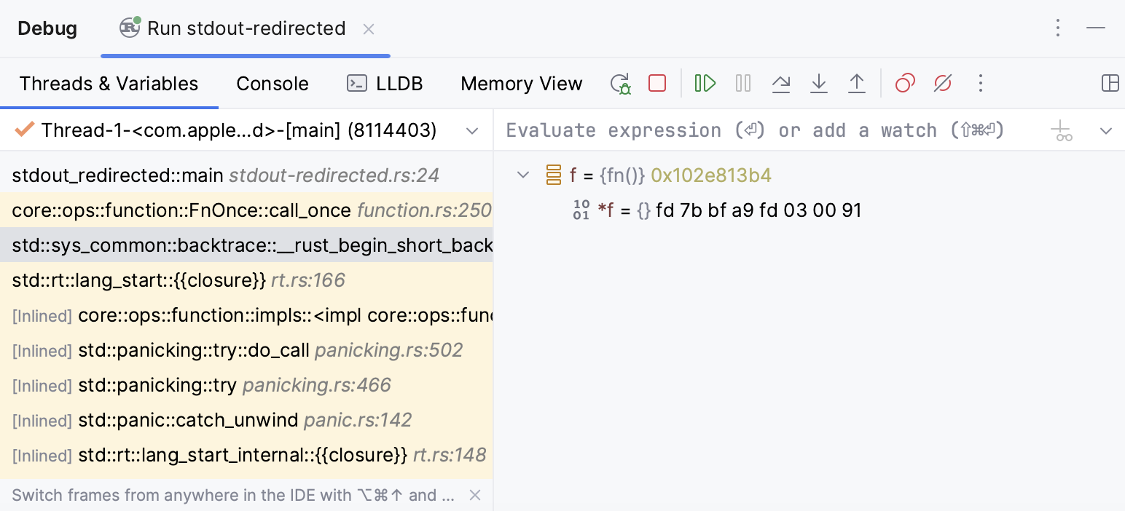1125x511 pixels.
Task: Dismiss the switch-frames tip banner
Action: point(474,494)
